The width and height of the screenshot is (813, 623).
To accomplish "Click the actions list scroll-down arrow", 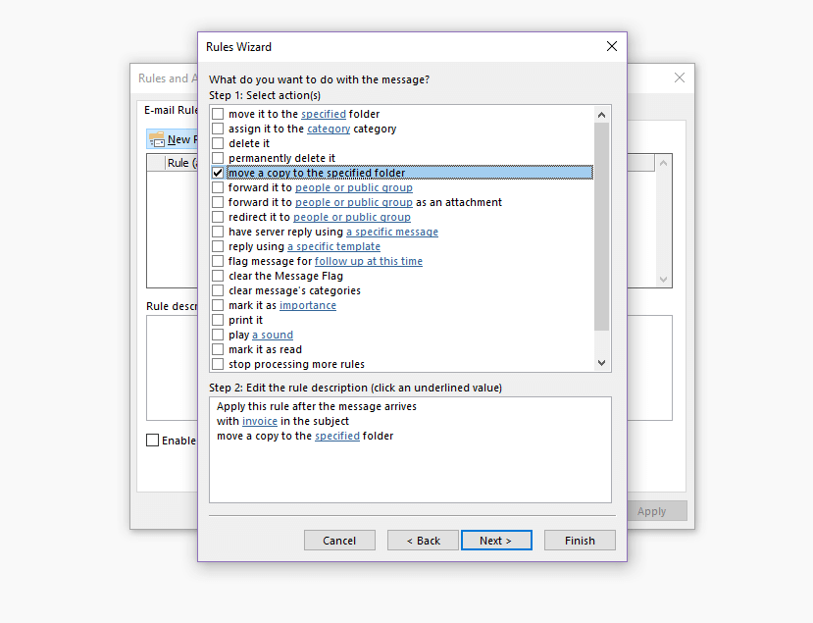I will click(601, 363).
